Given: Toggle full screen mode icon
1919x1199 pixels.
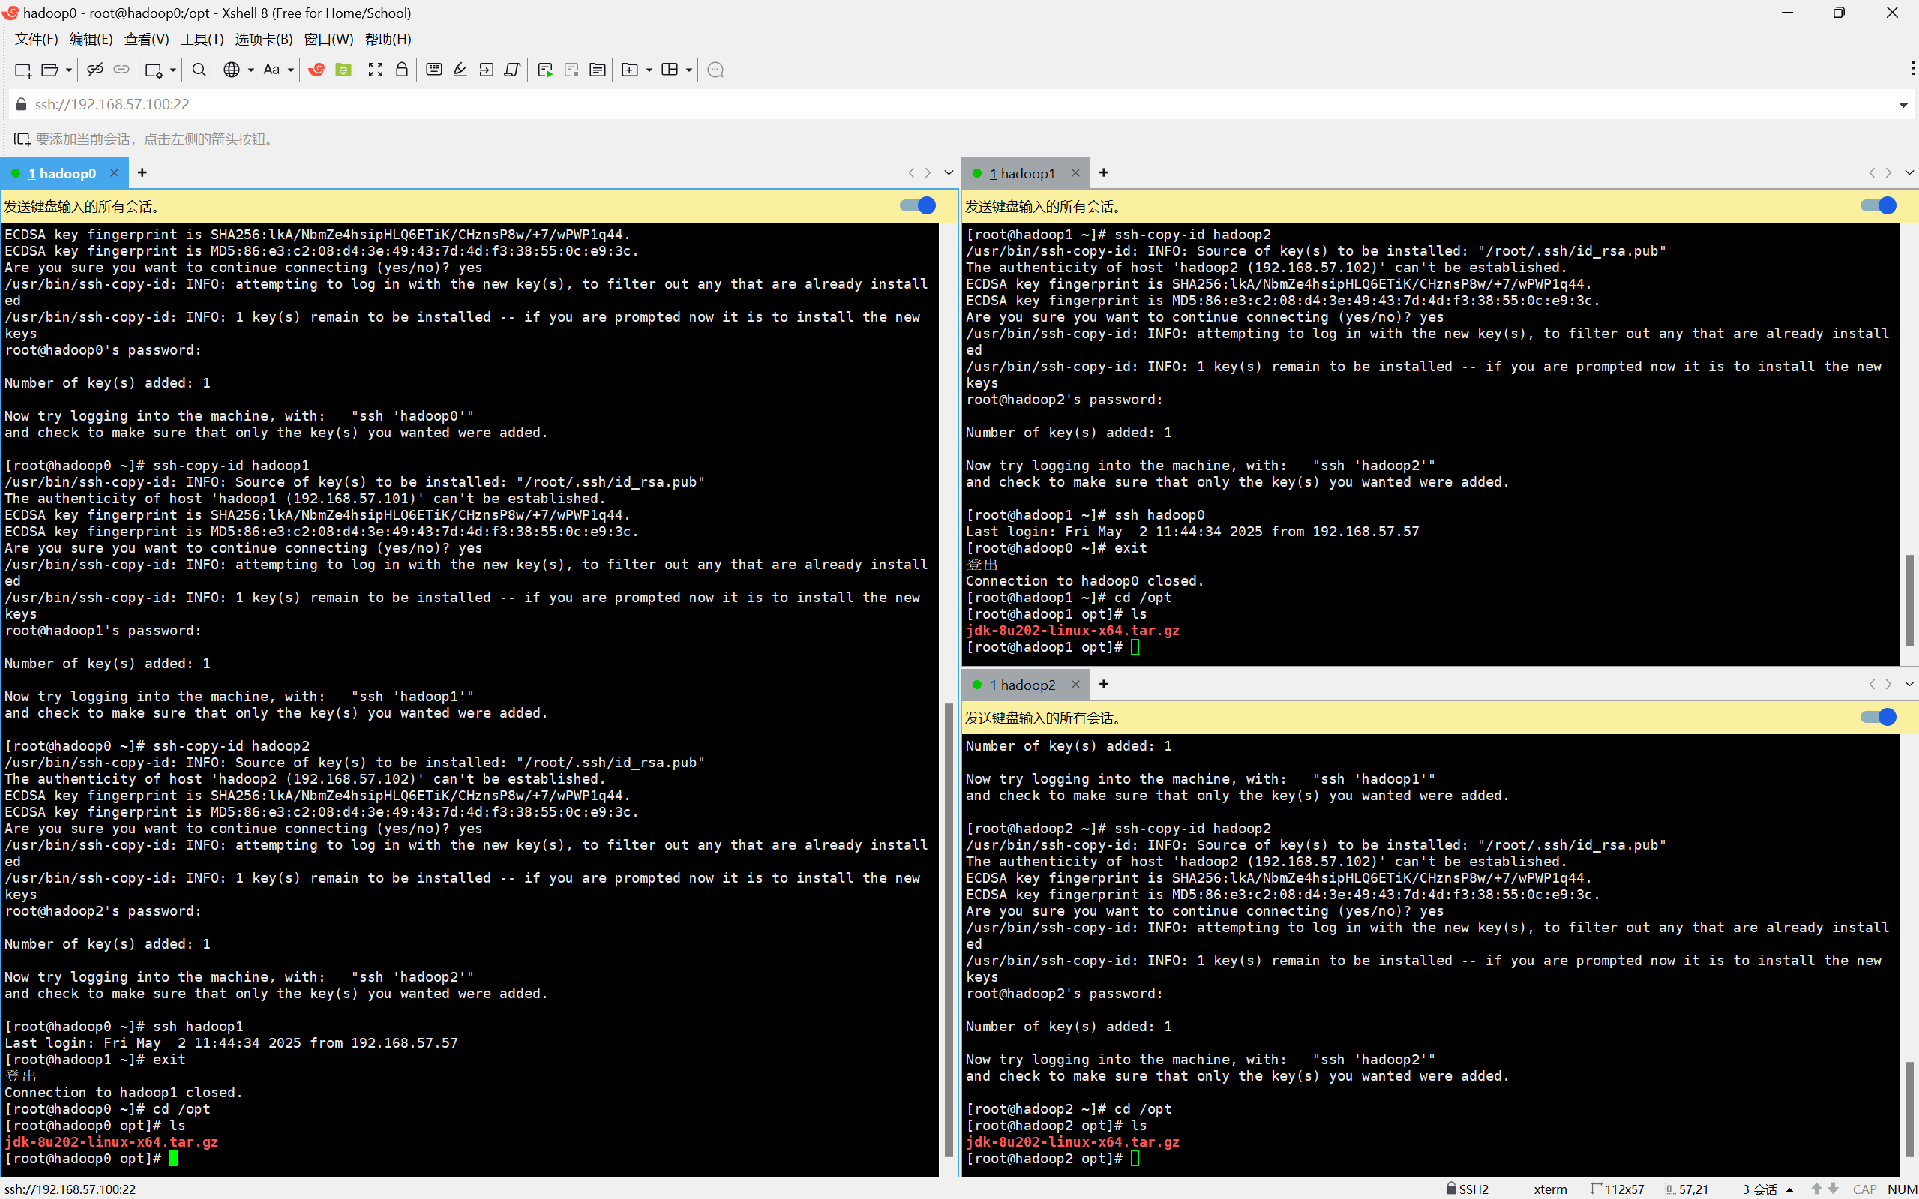Looking at the screenshot, I should (375, 70).
